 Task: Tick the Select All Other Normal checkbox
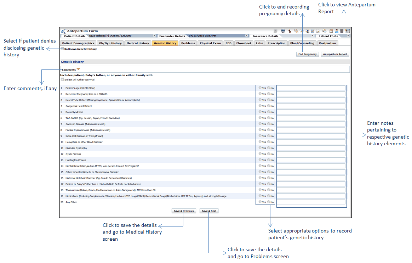click(x=62, y=79)
